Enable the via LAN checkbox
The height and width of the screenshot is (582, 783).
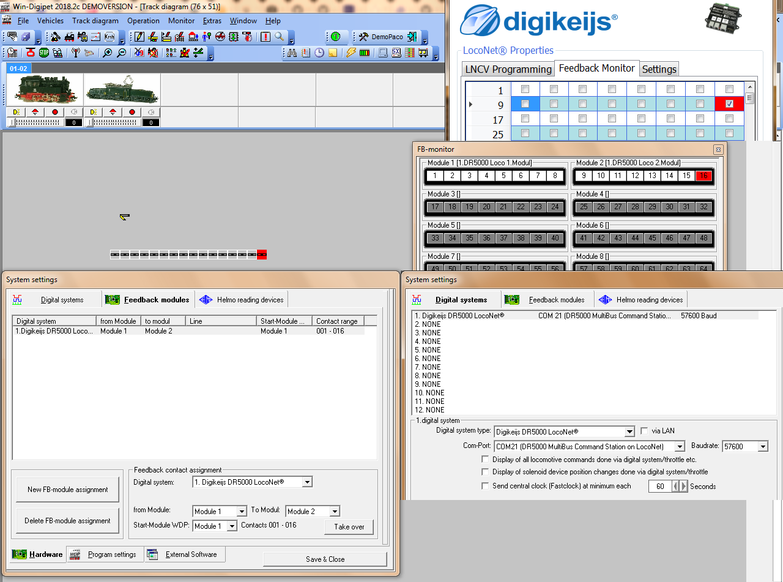(644, 431)
